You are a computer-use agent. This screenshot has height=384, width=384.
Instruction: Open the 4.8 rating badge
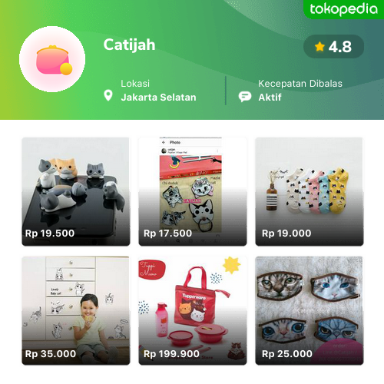coord(333,47)
